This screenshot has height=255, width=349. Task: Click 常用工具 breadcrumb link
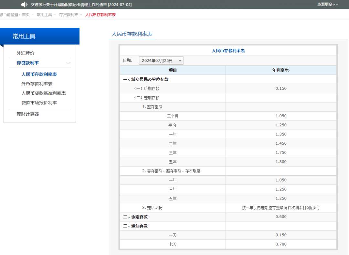(44, 15)
